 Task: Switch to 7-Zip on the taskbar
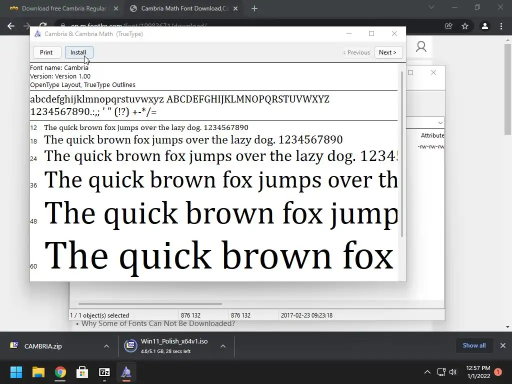point(104,372)
